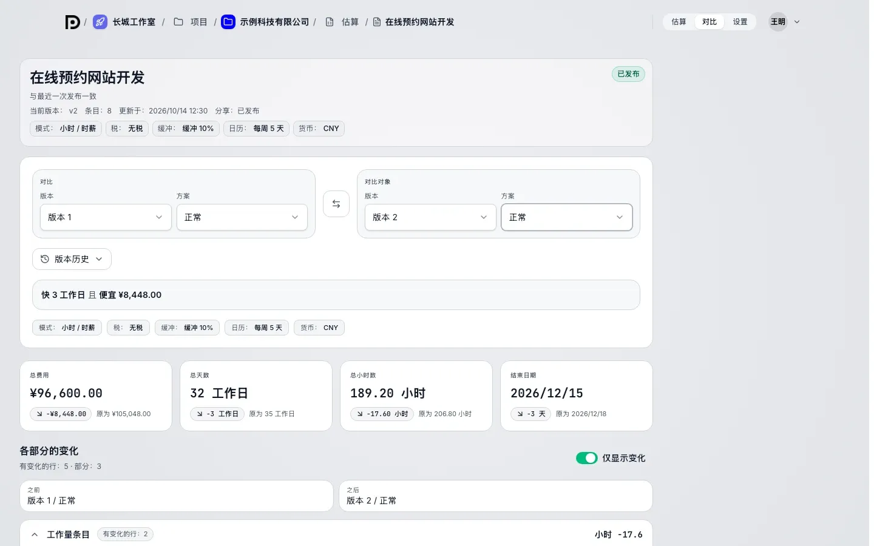Image resolution: width=874 pixels, height=546 pixels.
Task: Click the -¥8,448.00 cost change badge
Action: click(x=61, y=414)
